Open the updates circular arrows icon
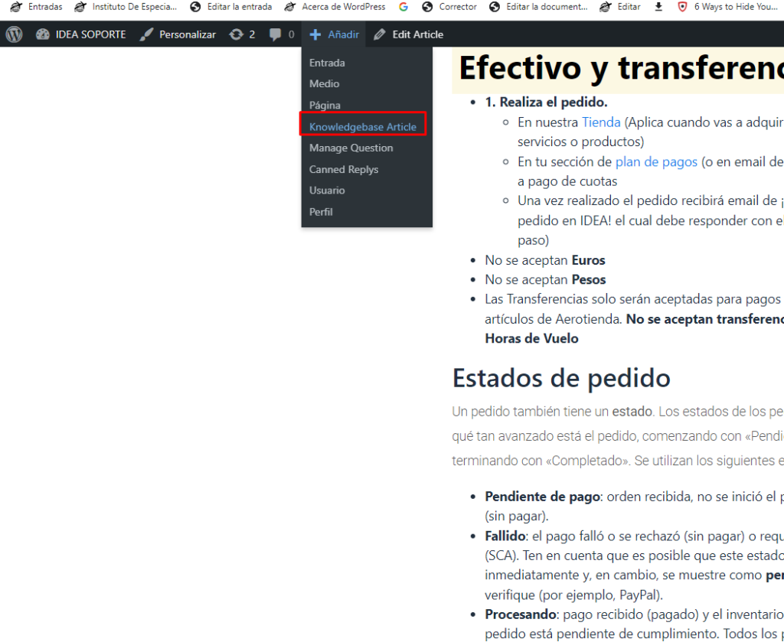This screenshot has width=784, height=642. click(236, 34)
